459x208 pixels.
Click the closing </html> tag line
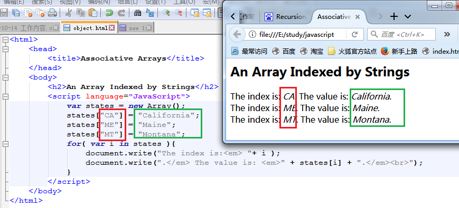26,201
